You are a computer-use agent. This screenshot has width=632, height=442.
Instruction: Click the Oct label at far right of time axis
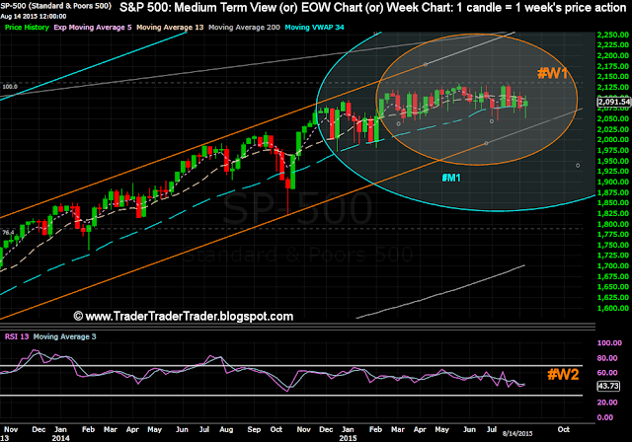point(564,429)
